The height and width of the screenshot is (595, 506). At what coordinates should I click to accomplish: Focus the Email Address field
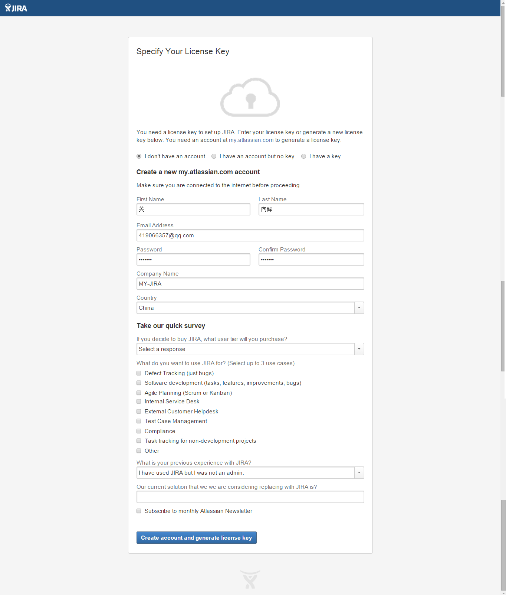point(250,235)
